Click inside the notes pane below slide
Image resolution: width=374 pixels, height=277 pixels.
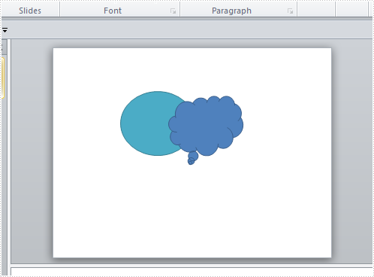click(x=192, y=272)
